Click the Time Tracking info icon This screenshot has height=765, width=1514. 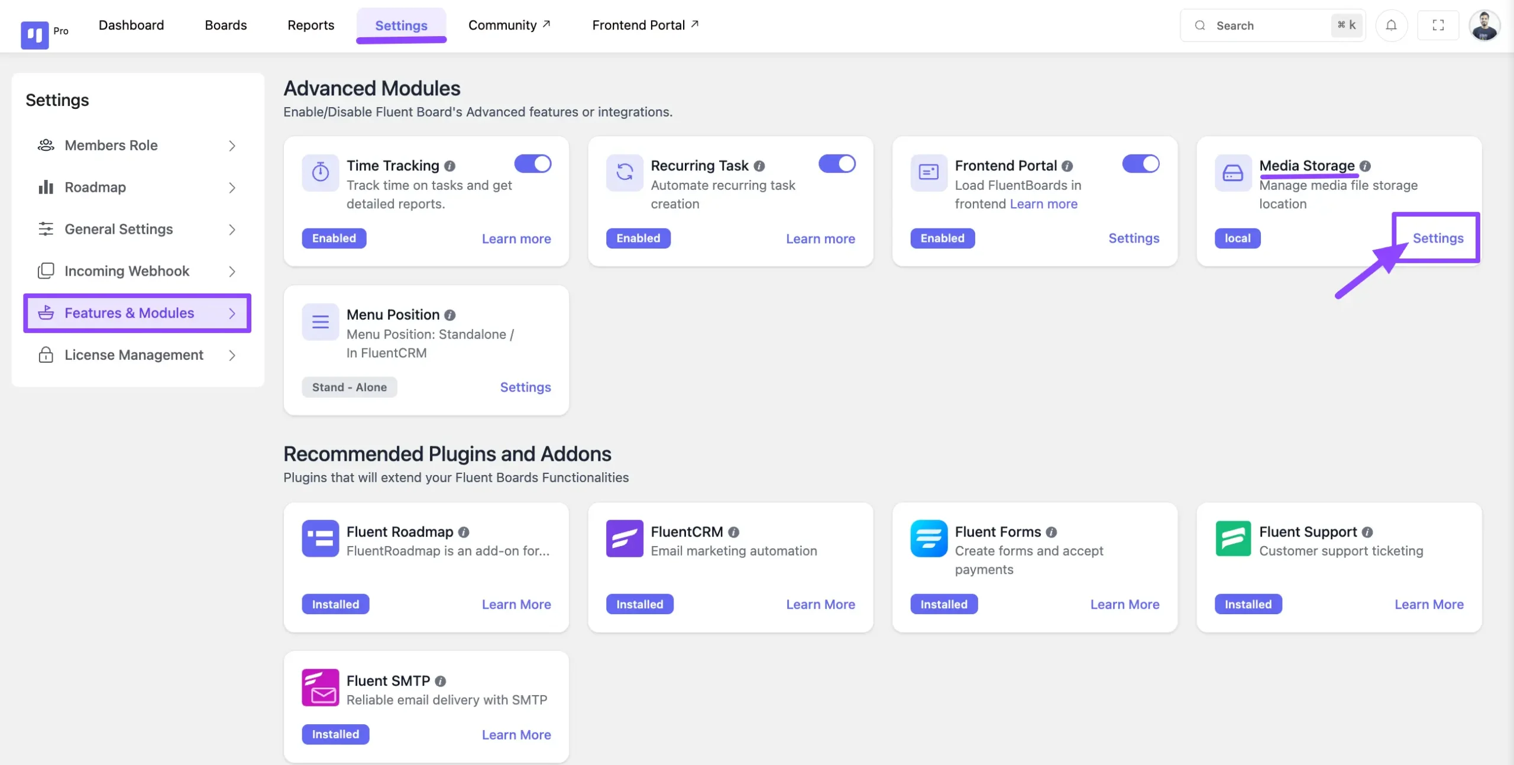tap(449, 166)
